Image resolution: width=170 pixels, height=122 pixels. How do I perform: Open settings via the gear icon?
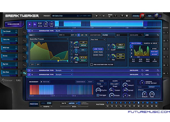point(127,16)
